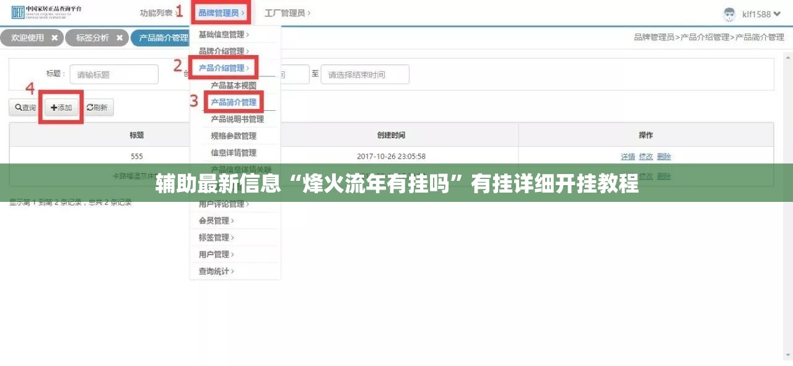Click the 请选择结束时间 end time field

pyautogui.click(x=365, y=74)
